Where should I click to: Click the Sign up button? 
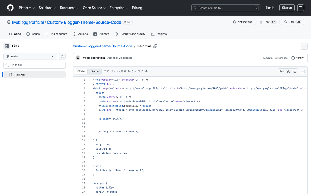pos(287,8)
